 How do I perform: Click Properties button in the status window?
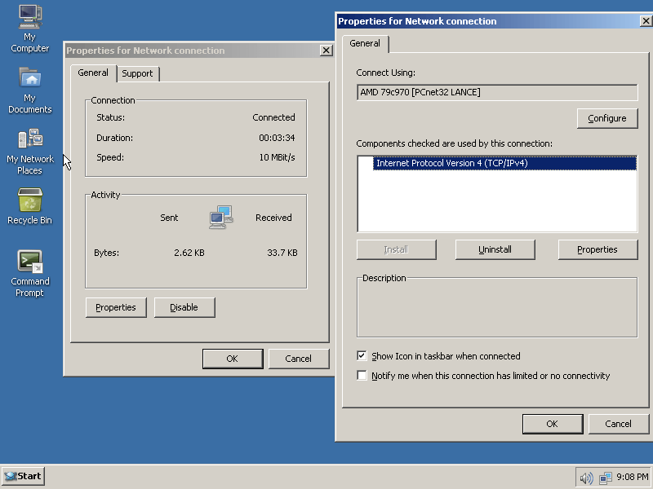(x=116, y=307)
